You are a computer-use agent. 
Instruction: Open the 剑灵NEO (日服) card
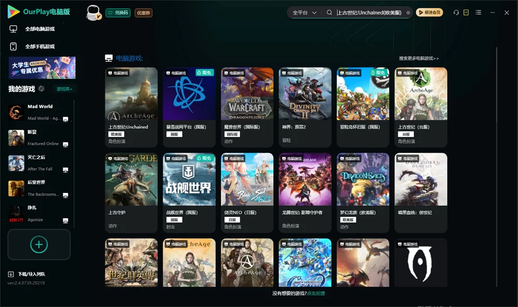[247, 193]
